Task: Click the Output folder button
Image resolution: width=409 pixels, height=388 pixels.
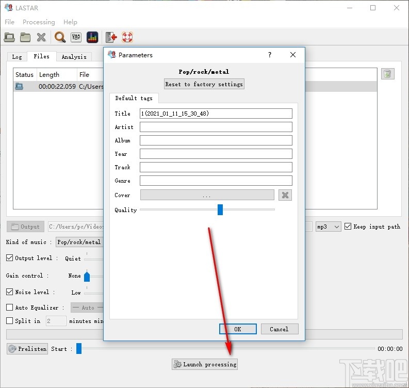Action: (x=26, y=227)
